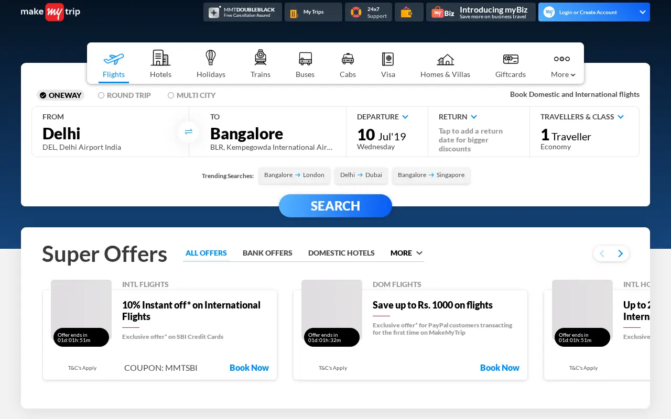This screenshot has width=671, height=419.
Task: Select the Buses icon
Action: [x=305, y=59]
